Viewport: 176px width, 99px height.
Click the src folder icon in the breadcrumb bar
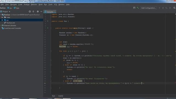[x=8, y=8]
